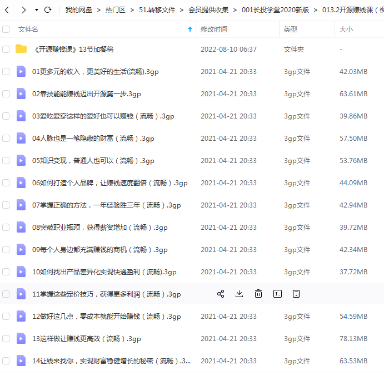Share the 11掌握这些定价技巧 file
The image size is (384, 375).
click(221, 294)
